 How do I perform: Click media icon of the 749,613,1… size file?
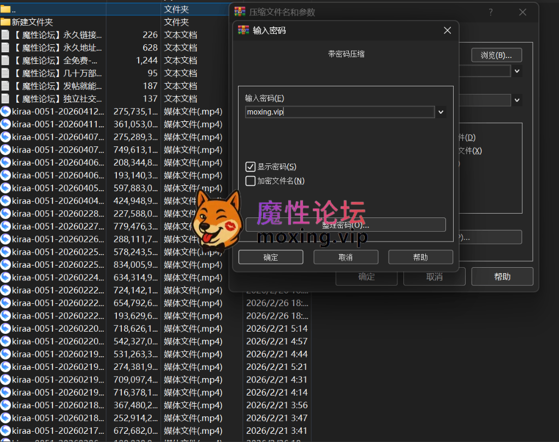[x=5, y=150]
